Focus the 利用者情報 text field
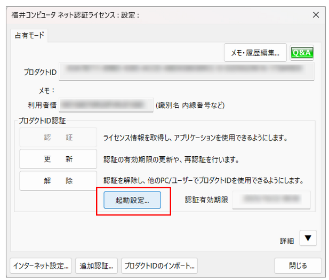Image resolution: width=329 pixels, height=280 pixels. click(x=106, y=105)
